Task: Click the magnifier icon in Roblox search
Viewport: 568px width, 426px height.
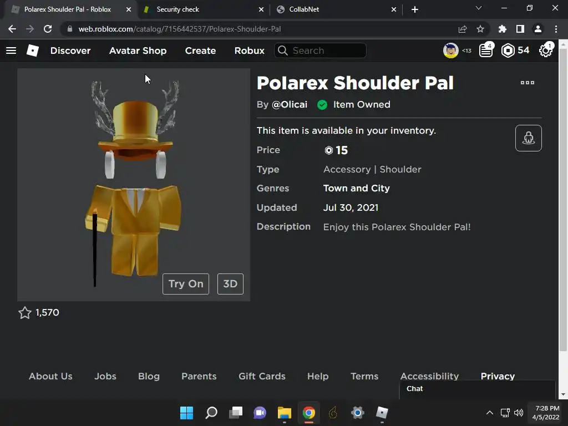Action: click(282, 50)
